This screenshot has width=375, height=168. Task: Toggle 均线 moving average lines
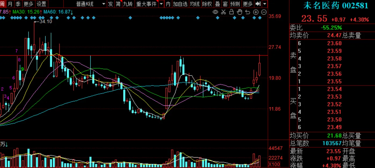(x=195, y=4)
